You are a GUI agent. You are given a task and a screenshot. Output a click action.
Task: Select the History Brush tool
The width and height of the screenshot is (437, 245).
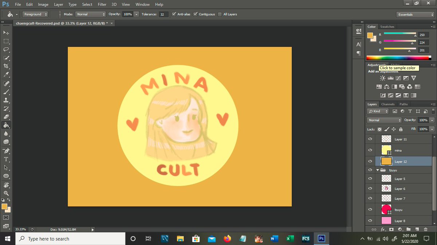(x=6, y=109)
